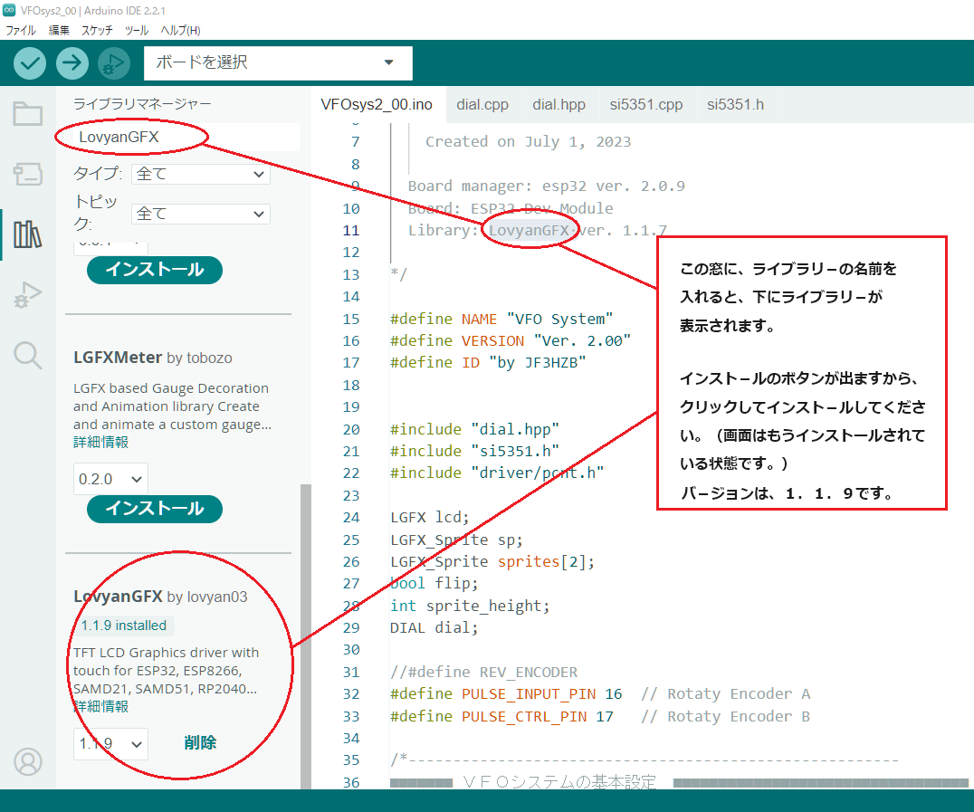Click the int sprite_height; line
The image size is (974, 812).
click(x=470, y=606)
